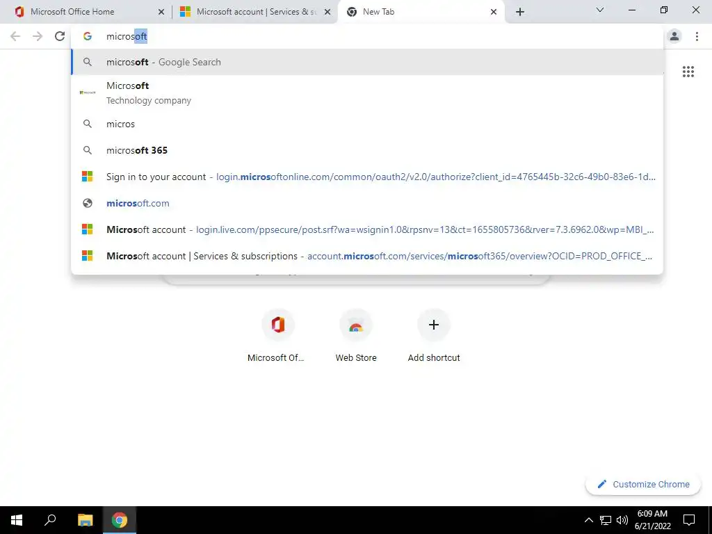Switch to Microsoft account Services tab
The height and width of the screenshot is (534, 712).
(x=254, y=12)
